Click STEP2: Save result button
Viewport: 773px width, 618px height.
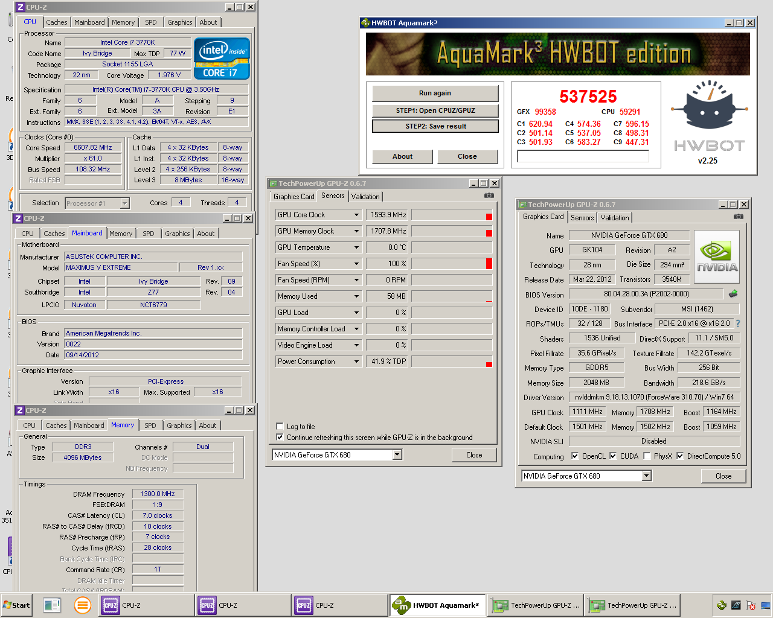tap(435, 126)
